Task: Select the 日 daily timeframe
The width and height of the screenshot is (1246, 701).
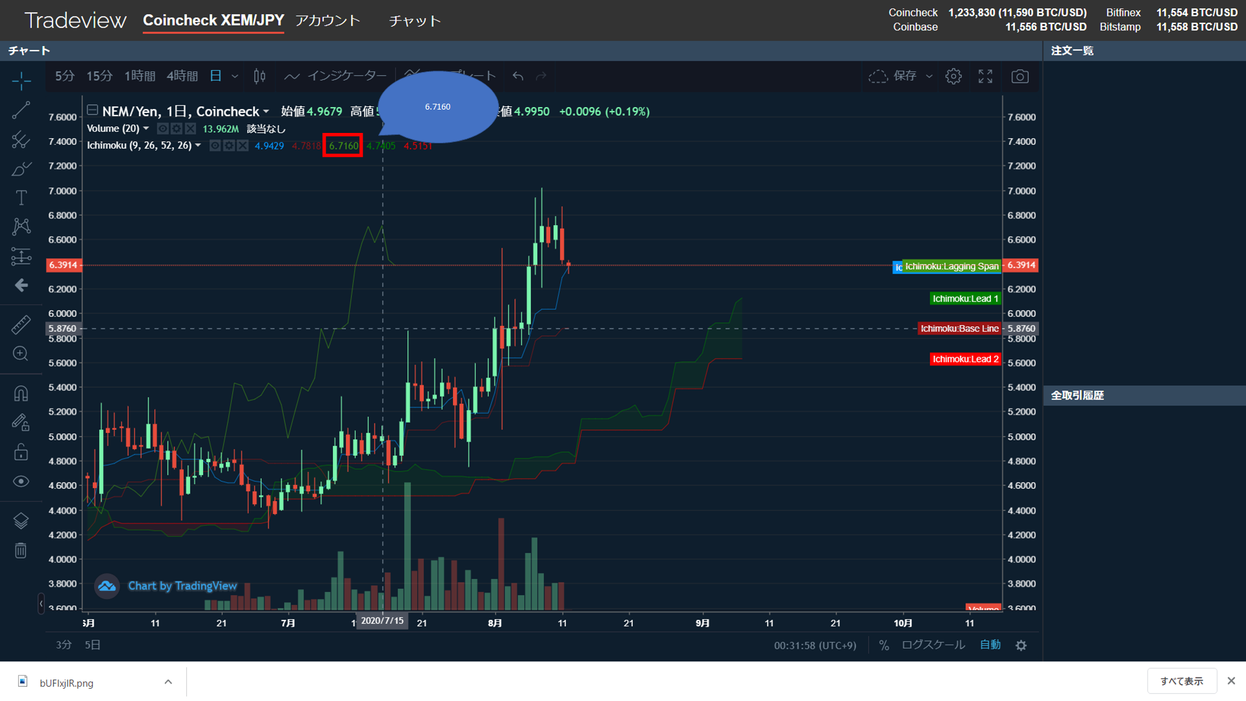Action: pos(215,77)
